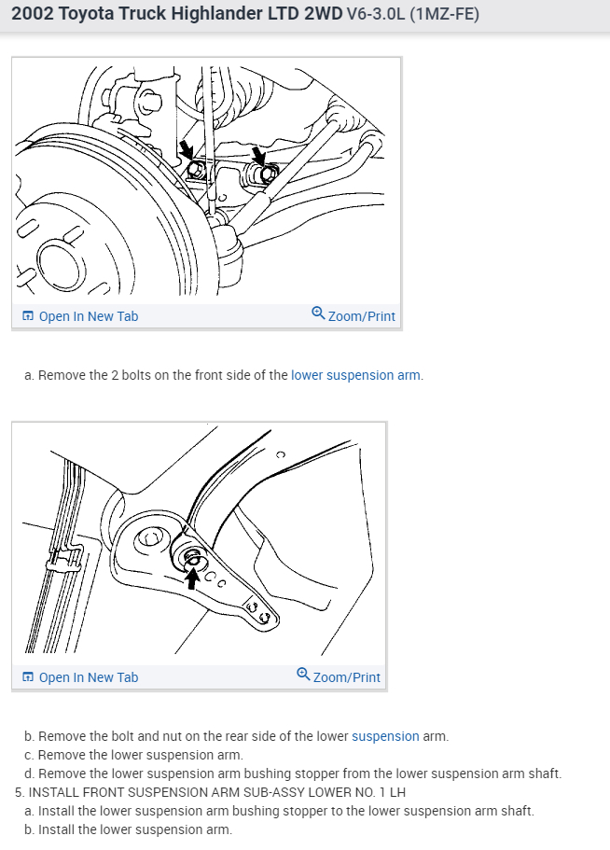Open the rear bolt diagram in a new tab
This screenshot has height=850, width=610.
coord(80,677)
